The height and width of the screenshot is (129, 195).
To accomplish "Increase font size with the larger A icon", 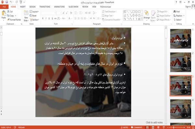I will (x=64, y=13).
